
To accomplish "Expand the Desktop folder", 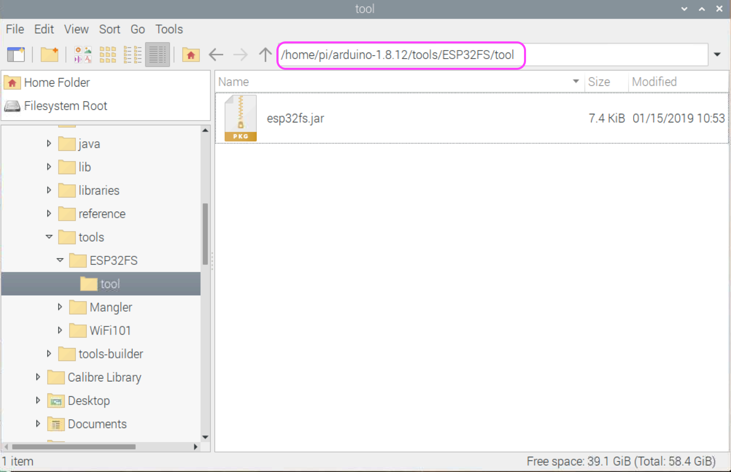I will [x=38, y=400].
